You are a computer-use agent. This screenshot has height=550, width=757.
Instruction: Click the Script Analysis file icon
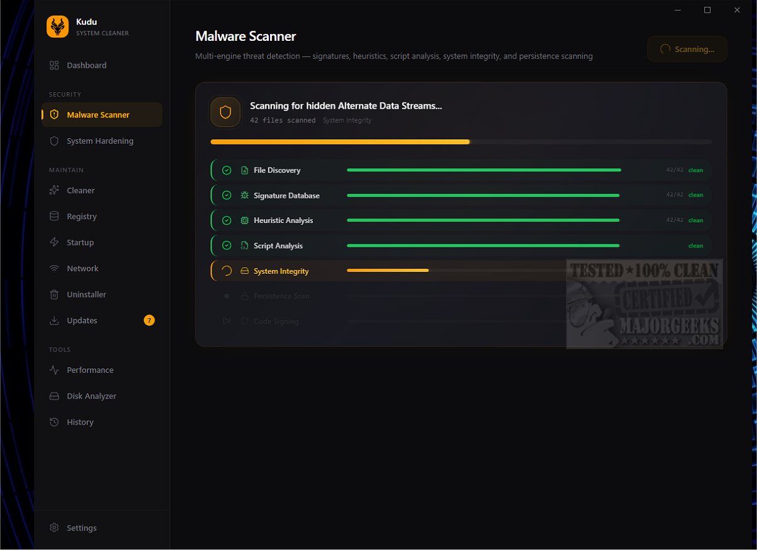pyautogui.click(x=244, y=245)
